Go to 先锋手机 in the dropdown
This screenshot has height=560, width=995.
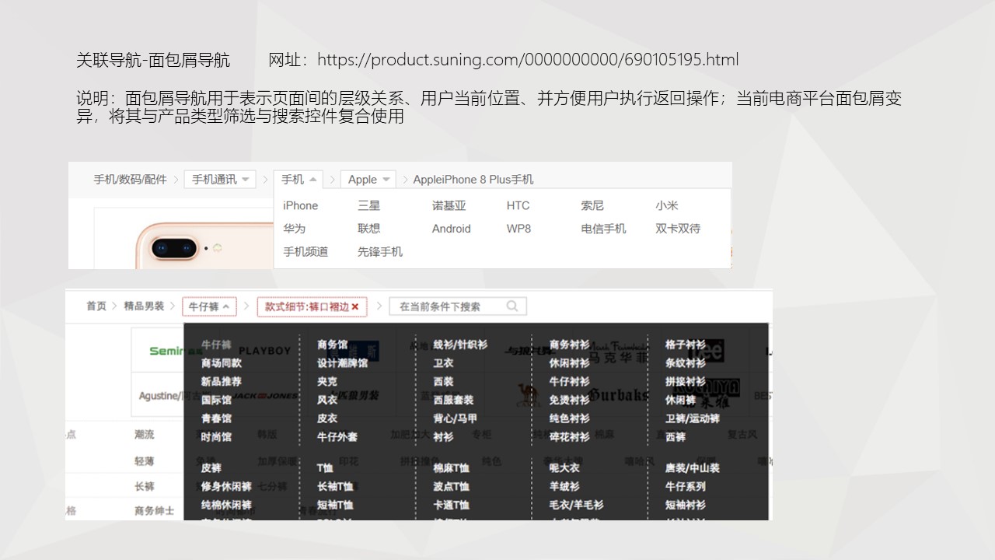[x=380, y=252]
